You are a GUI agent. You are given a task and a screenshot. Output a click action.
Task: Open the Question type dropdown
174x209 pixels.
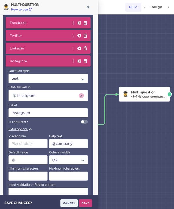[x=48, y=79]
